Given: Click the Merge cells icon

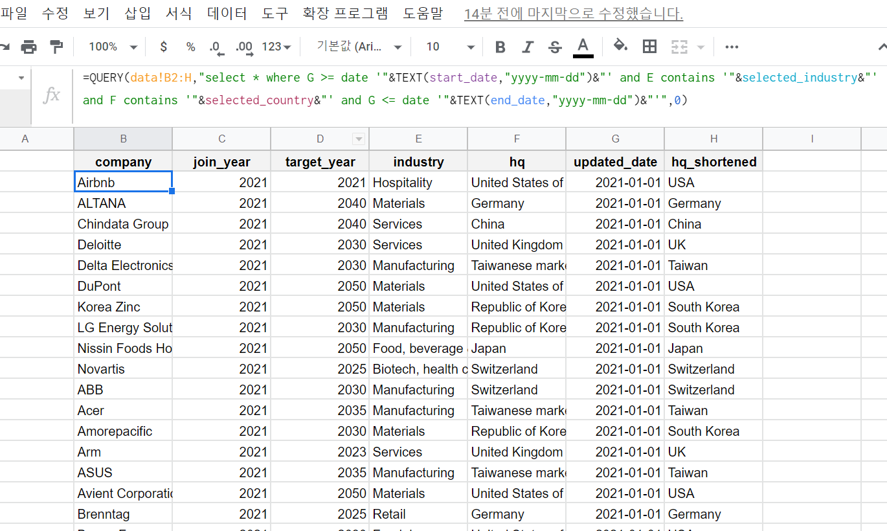Looking at the screenshot, I should (x=679, y=47).
